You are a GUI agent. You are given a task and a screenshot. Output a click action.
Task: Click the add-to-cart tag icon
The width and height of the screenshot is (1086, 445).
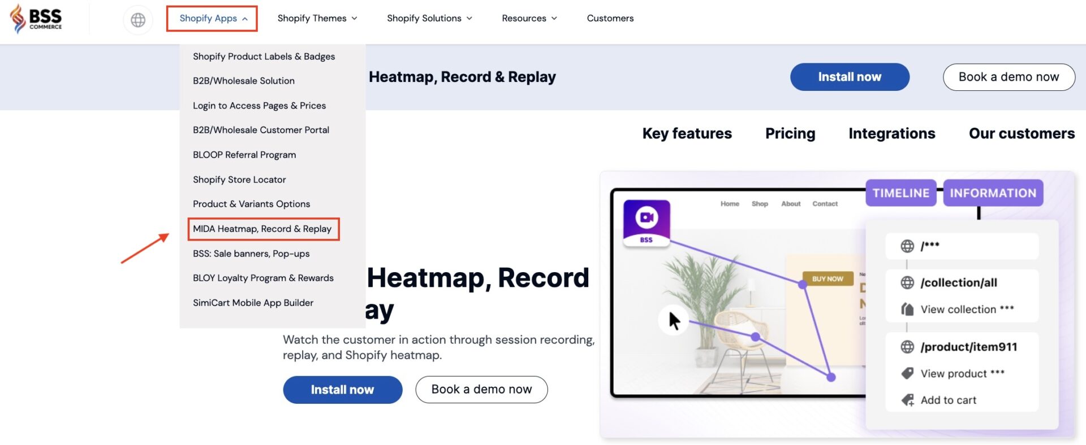[x=907, y=400]
